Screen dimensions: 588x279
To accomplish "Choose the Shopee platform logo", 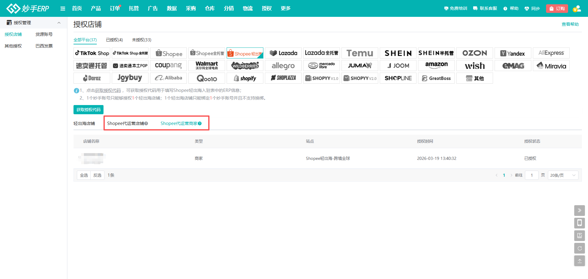I will [x=168, y=53].
